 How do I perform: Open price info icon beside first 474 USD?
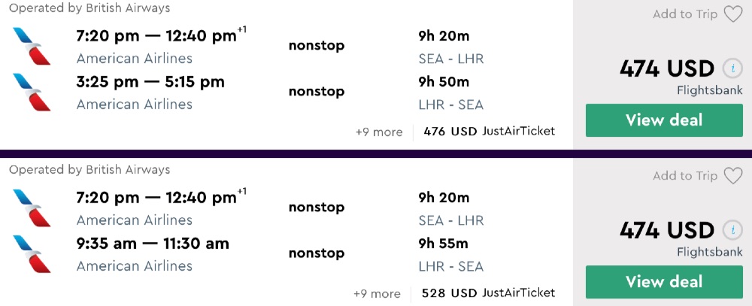(732, 68)
